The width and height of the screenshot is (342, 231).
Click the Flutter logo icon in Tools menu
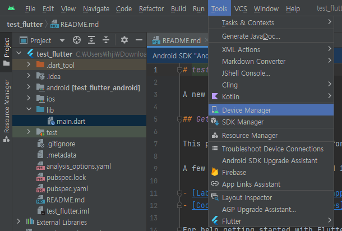[215, 220]
